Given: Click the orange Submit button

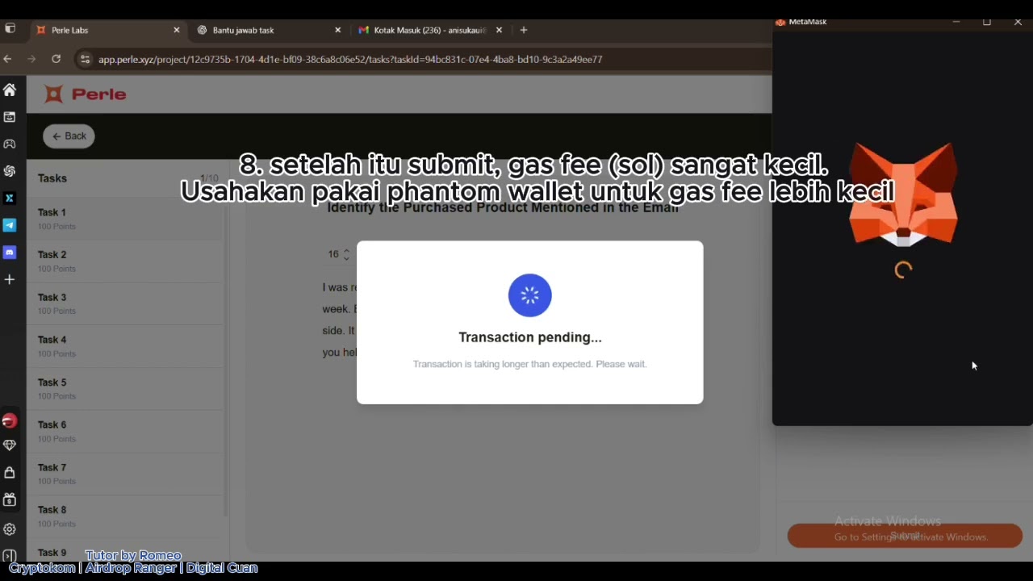Looking at the screenshot, I should (x=905, y=536).
